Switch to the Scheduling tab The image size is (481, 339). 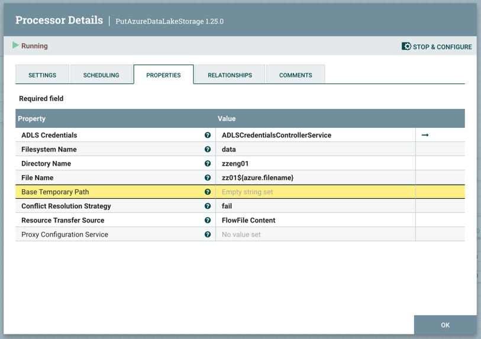click(101, 75)
